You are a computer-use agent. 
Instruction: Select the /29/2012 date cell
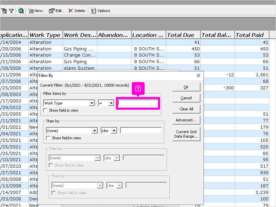pos(14,107)
